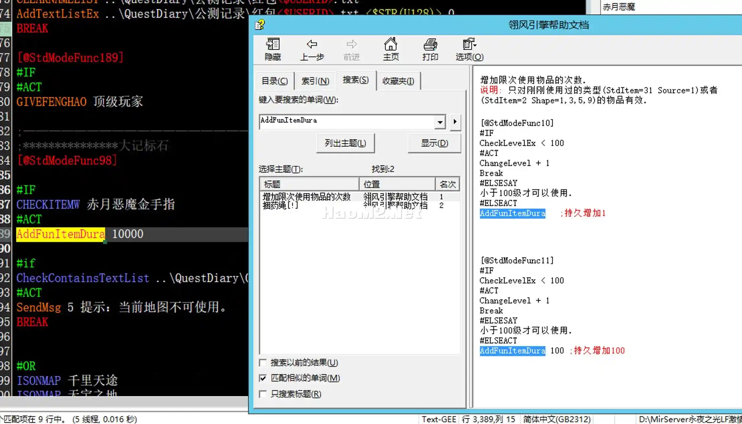Click highlighted AddFunItemDura under StdModeFunc10
Image resolution: width=742 pixels, height=424 pixels.
tap(512, 213)
